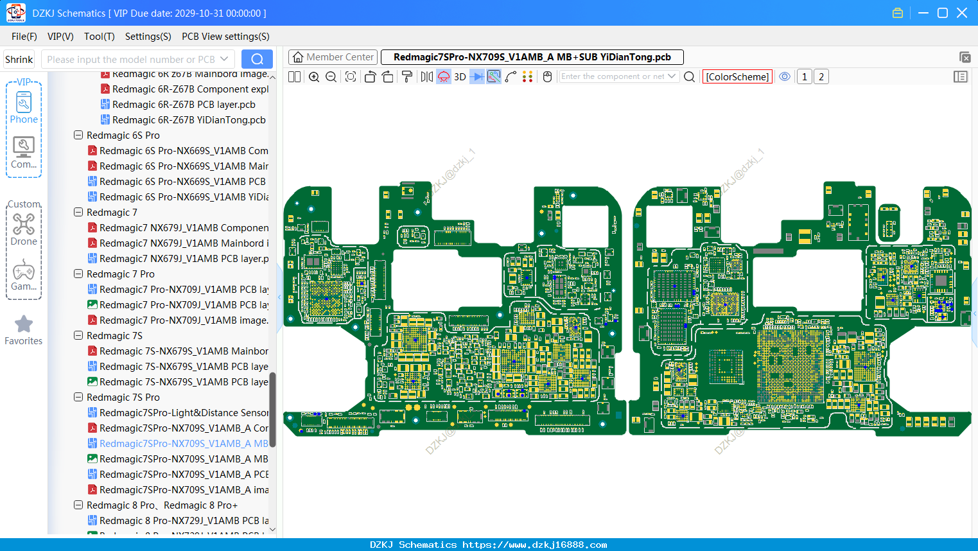Toggle the diode symbol mode
Screen dimensions: 978x551
pyautogui.click(x=477, y=77)
